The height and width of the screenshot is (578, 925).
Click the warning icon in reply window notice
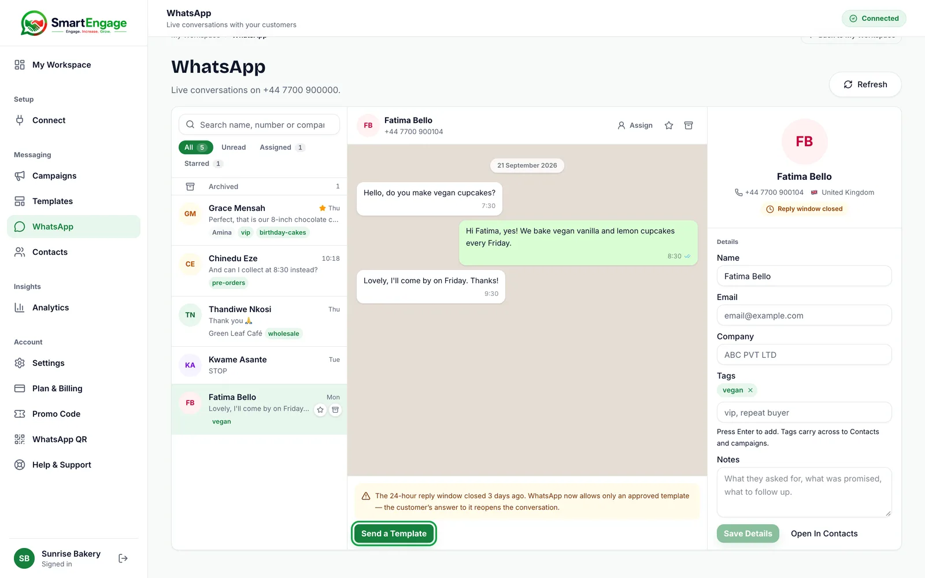click(x=366, y=496)
